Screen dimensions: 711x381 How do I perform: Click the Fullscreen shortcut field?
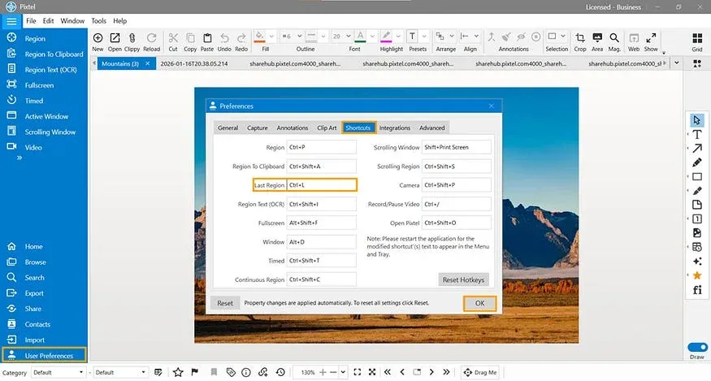[x=322, y=223]
